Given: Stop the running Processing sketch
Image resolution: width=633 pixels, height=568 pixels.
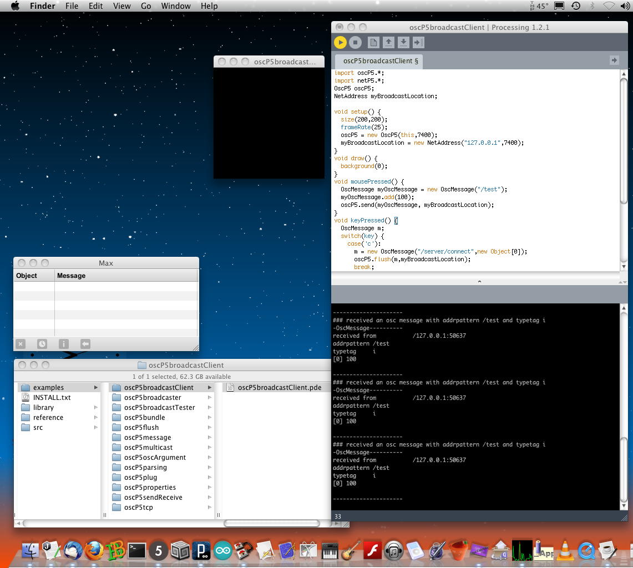Looking at the screenshot, I should (355, 42).
